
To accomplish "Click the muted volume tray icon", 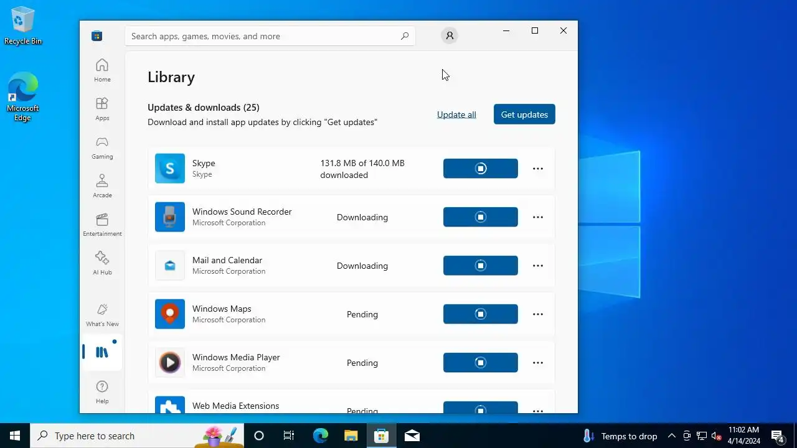I will coord(716,436).
